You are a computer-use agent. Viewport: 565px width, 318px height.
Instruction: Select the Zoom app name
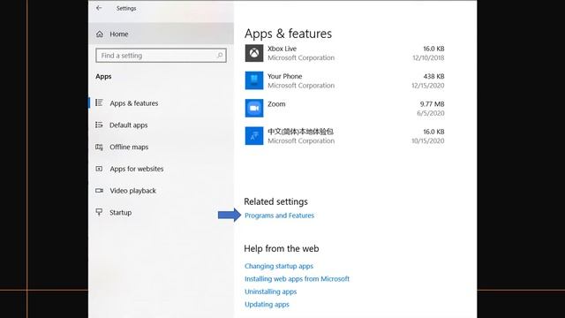point(276,104)
